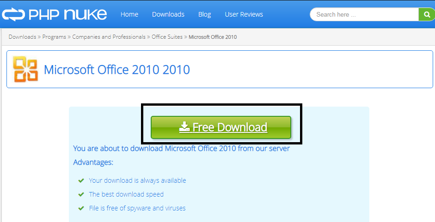Open User Reviews in navigation
This screenshot has height=222, width=435.
[x=244, y=14]
